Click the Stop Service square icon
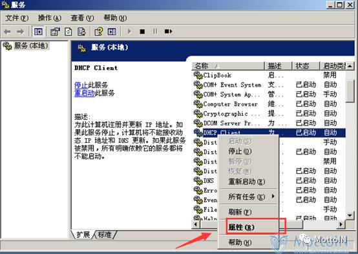 click(142, 32)
